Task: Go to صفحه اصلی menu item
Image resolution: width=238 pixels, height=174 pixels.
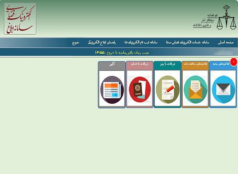Action: (x=226, y=42)
